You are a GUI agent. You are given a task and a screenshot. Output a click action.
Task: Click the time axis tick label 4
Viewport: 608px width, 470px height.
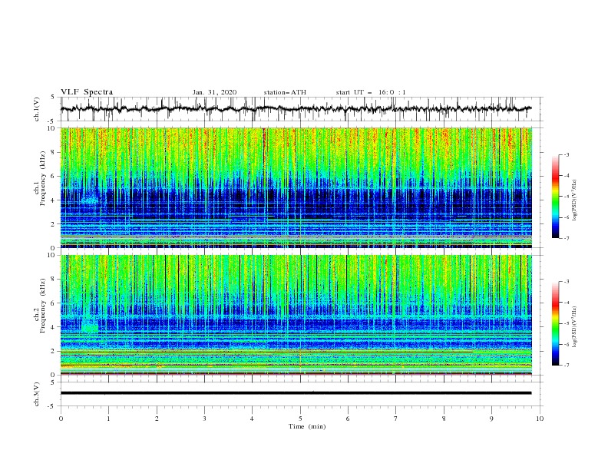click(252, 419)
